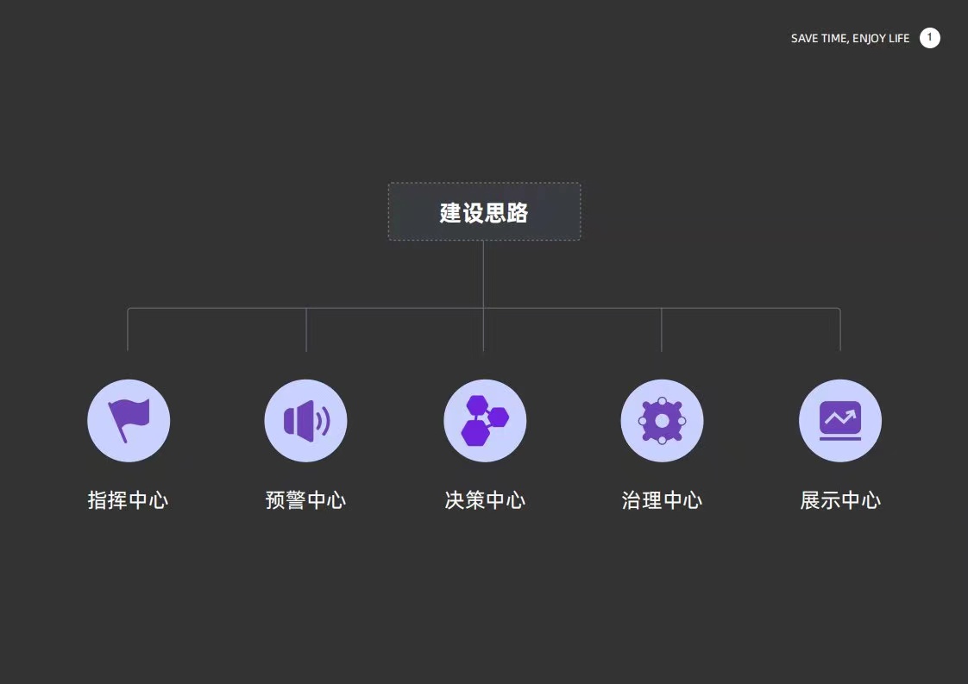Image resolution: width=968 pixels, height=684 pixels.
Task: Click the chart monitor icon for 展示中心
Action: click(x=840, y=420)
